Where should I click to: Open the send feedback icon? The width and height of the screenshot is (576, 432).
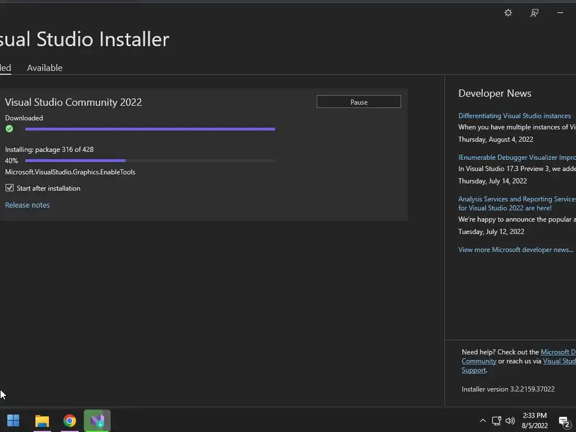(x=534, y=13)
